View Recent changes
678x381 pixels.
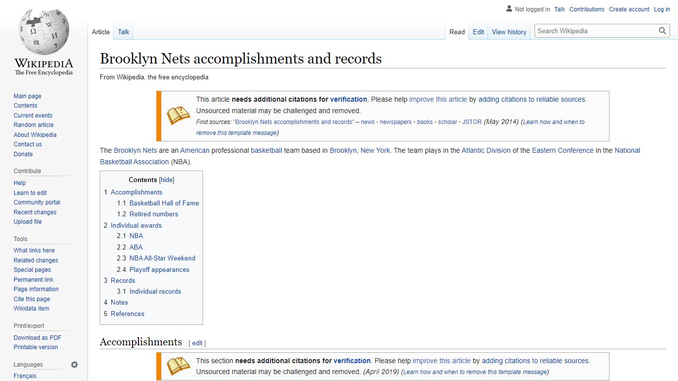coord(35,212)
